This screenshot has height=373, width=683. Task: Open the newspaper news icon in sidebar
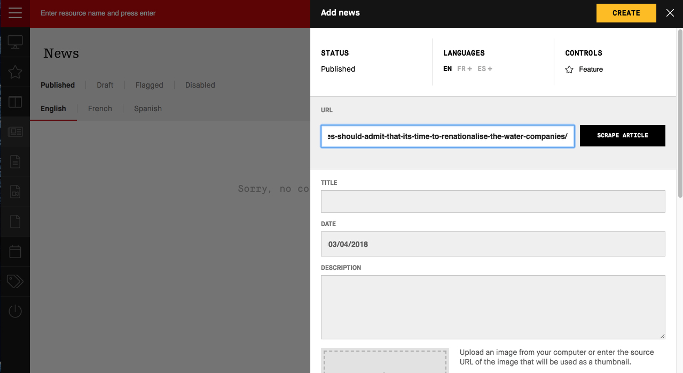click(x=15, y=131)
